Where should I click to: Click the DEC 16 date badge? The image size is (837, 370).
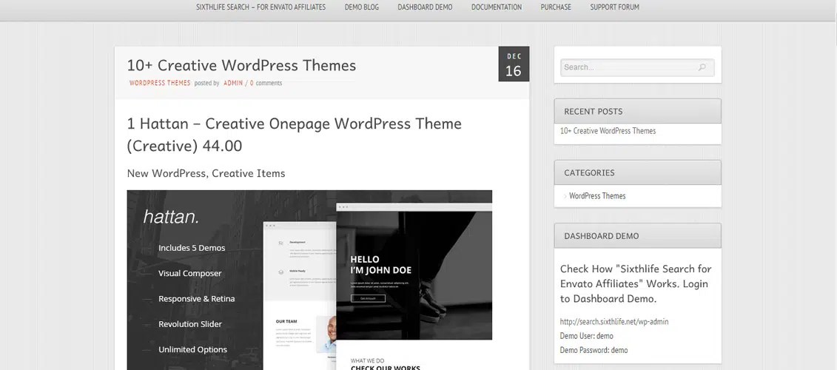click(x=514, y=64)
